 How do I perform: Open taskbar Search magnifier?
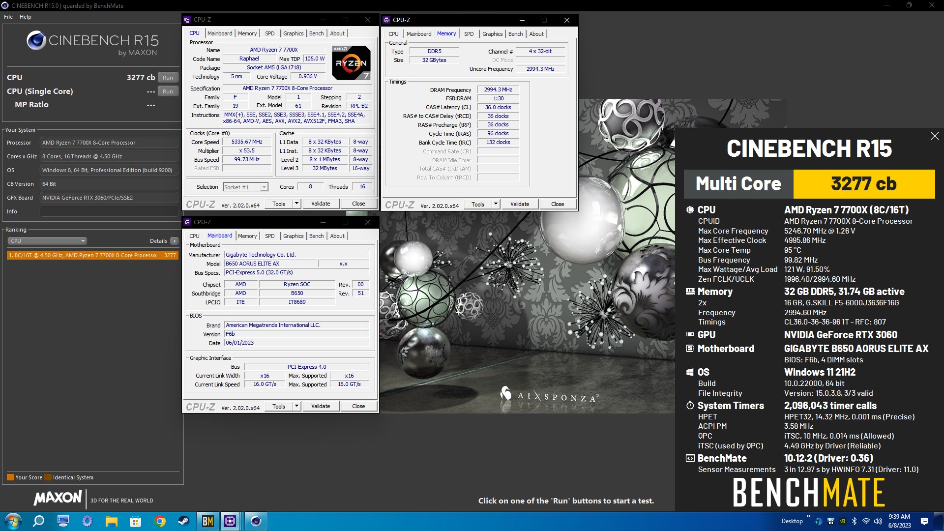point(38,521)
